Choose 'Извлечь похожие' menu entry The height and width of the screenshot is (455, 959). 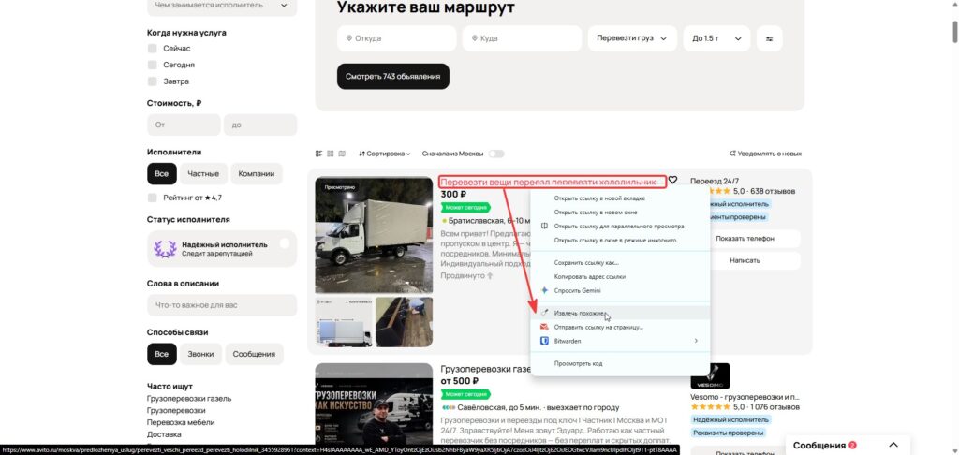[x=620, y=313]
